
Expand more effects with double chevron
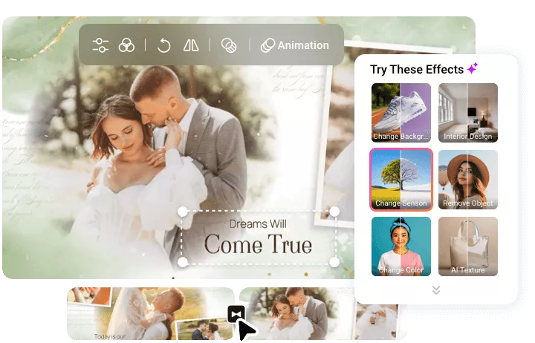coord(435,290)
